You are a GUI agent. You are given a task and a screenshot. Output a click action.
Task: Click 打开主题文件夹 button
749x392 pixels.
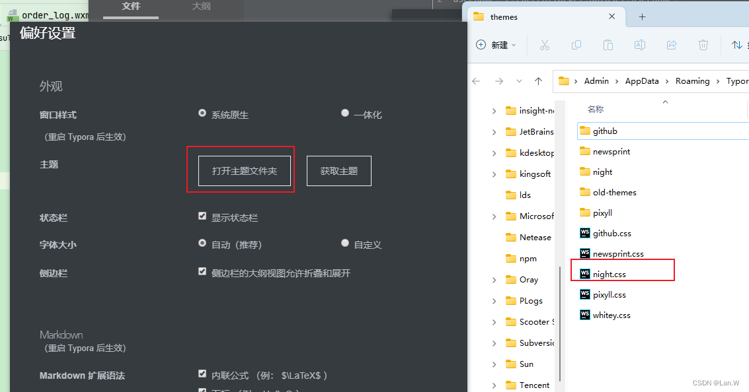[x=245, y=171]
